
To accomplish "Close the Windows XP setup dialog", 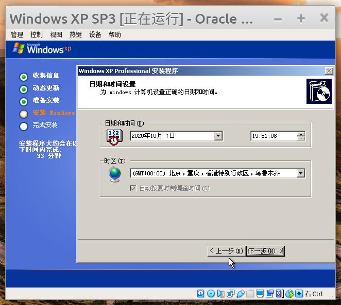I will (x=329, y=71).
